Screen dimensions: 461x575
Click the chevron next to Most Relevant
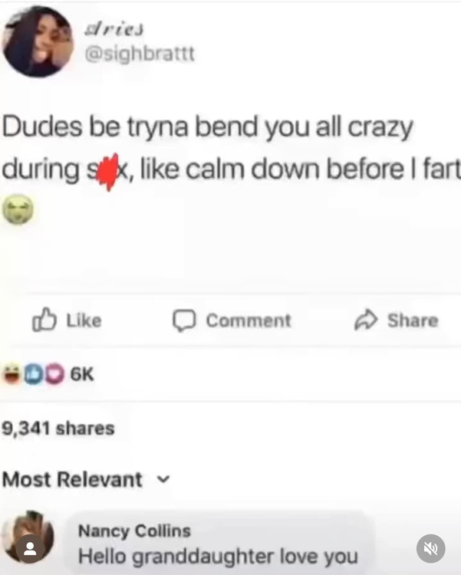[x=163, y=480]
